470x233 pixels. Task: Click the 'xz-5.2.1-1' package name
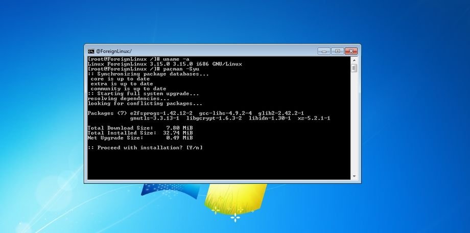pyautogui.click(x=314, y=118)
